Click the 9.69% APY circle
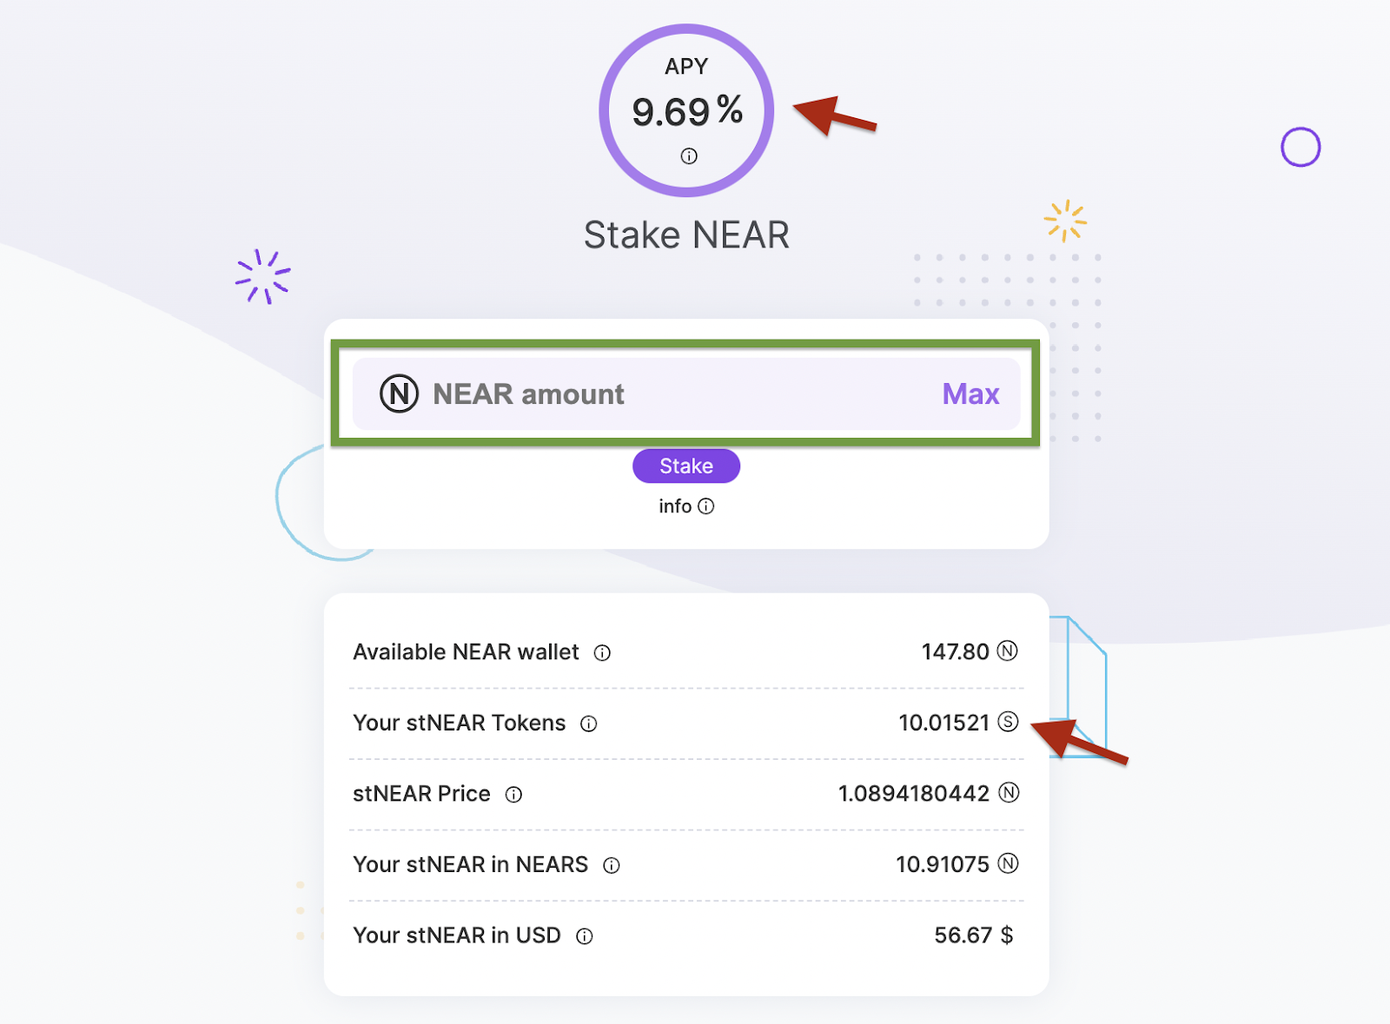Image resolution: width=1390 pixels, height=1024 pixels. (x=686, y=110)
